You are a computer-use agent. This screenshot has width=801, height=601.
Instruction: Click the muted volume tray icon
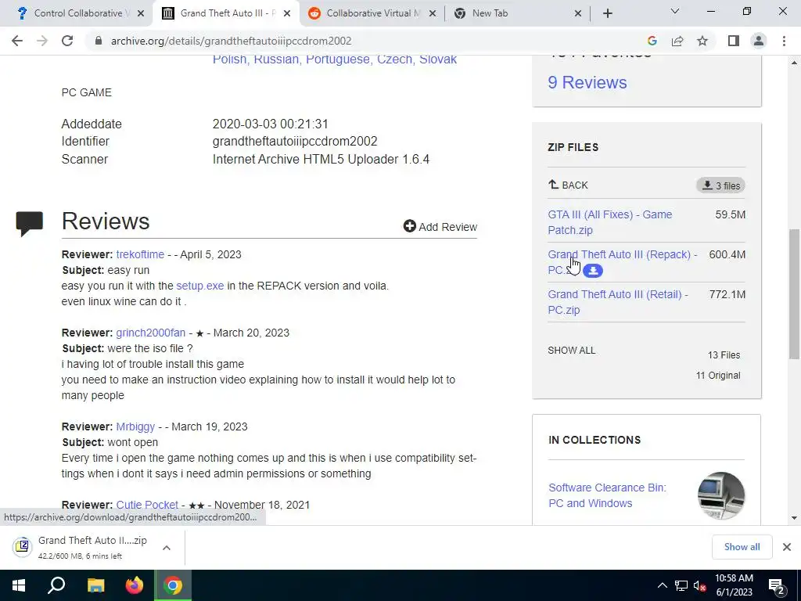(x=700, y=586)
